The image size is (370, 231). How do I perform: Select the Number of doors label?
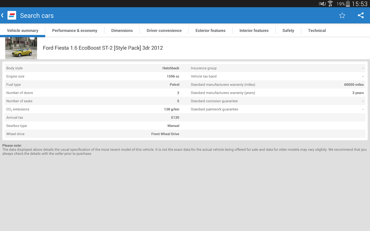[20, 93]
